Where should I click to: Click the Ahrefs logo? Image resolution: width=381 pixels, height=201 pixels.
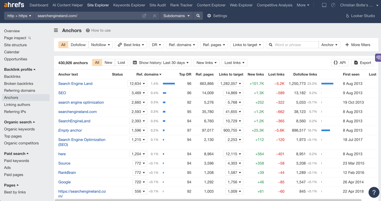[x=14, y=5]
